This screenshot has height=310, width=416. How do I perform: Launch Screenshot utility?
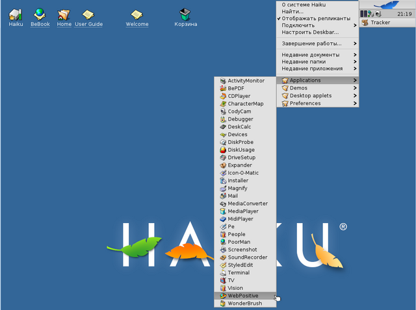(x=245, y=250)
